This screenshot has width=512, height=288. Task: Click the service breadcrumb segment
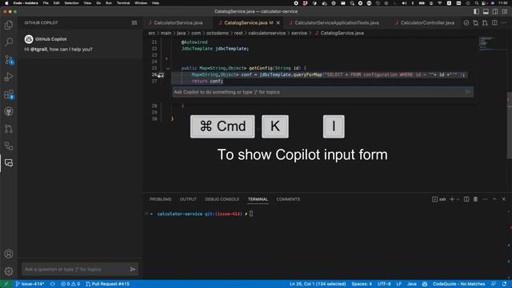click(298, 33)
